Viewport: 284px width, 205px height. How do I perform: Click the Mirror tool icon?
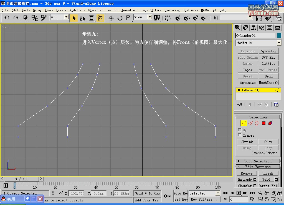(259, 18)
